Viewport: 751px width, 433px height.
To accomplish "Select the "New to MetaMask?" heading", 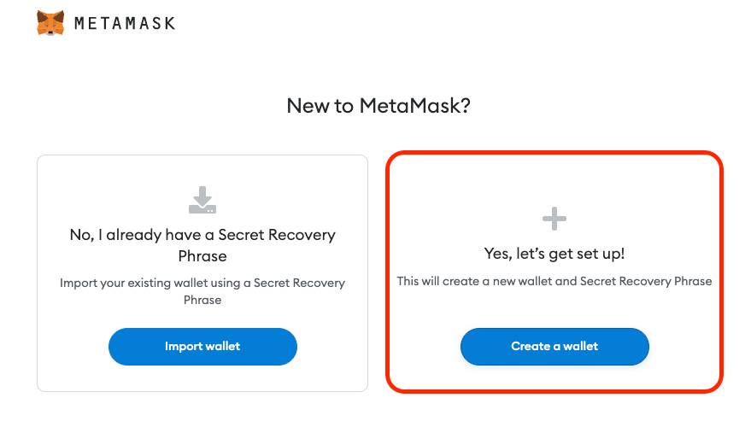I will [378, 106].
